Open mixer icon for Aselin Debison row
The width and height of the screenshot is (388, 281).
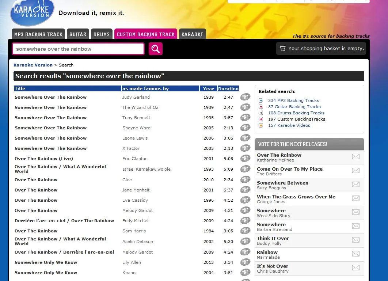point(245,241)
